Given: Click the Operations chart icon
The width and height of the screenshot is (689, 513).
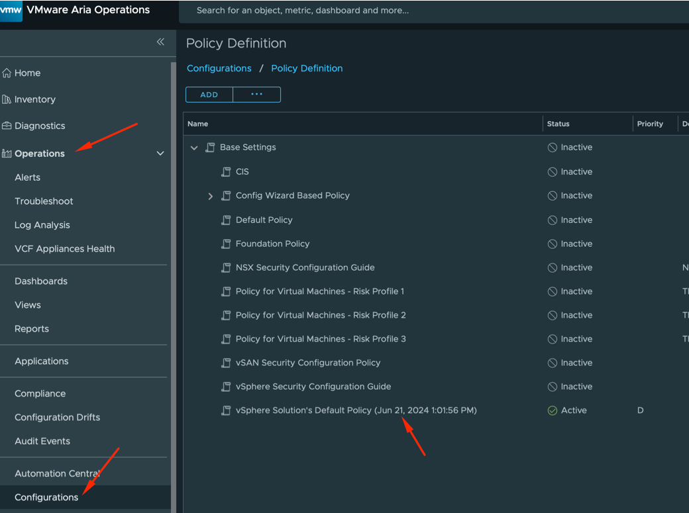Looking at the screenshot, I should [x=7, y=154].
